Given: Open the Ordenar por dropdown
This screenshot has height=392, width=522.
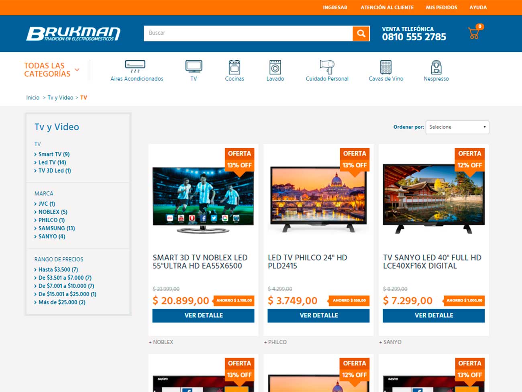Looking at the screenshot, I should pyautogui.click(x=457, y=127).
